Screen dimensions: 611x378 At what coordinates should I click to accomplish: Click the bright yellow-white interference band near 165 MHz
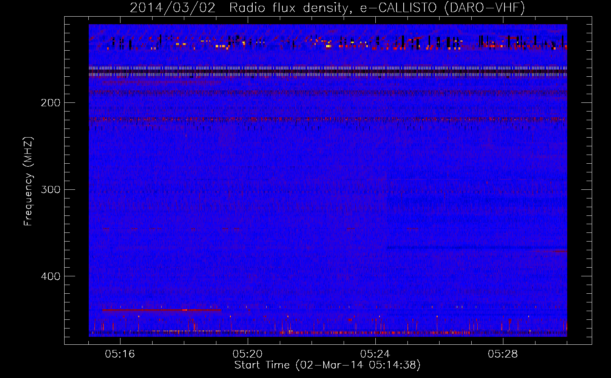328,71
